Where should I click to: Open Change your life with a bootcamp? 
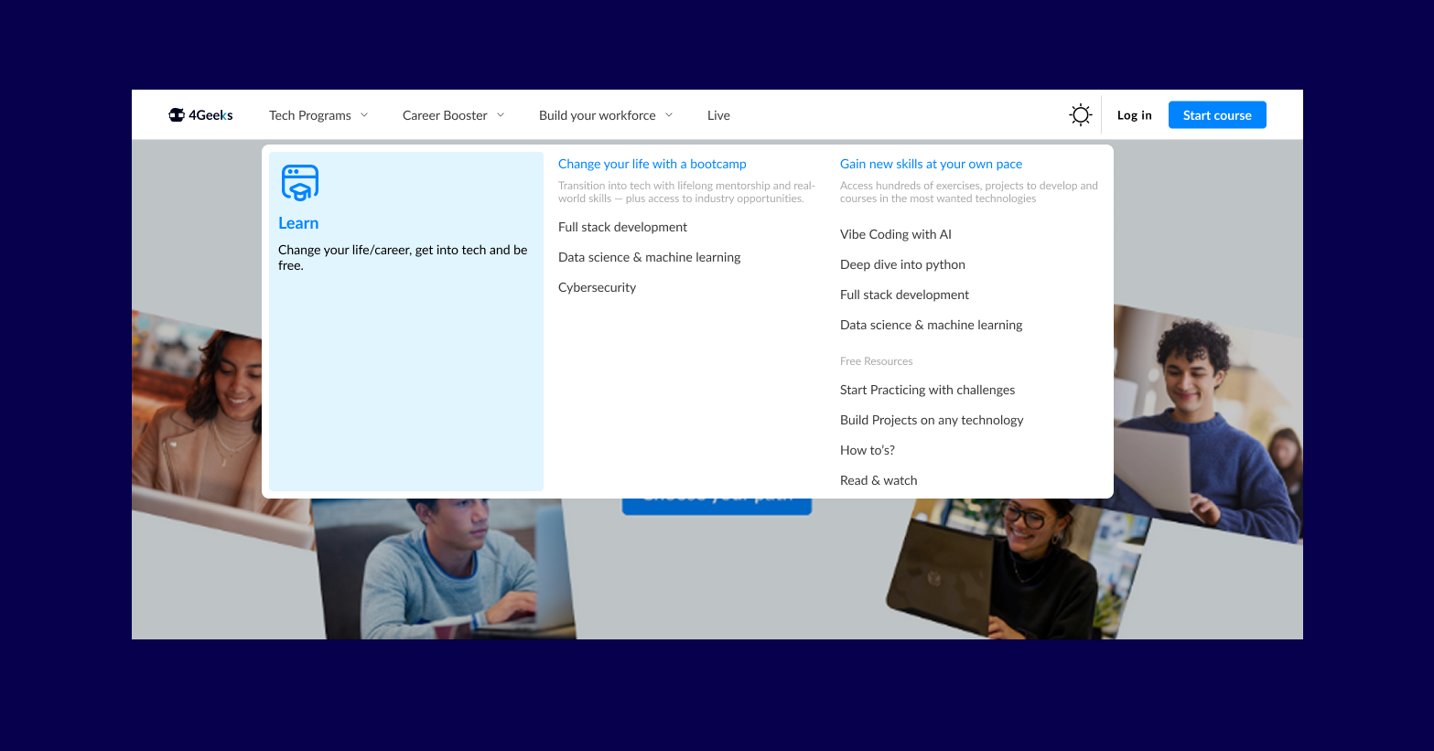pos(652,163)
